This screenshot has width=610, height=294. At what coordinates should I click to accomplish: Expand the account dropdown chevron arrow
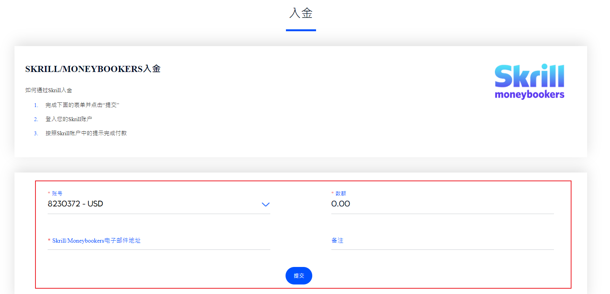tap(266, 205)
